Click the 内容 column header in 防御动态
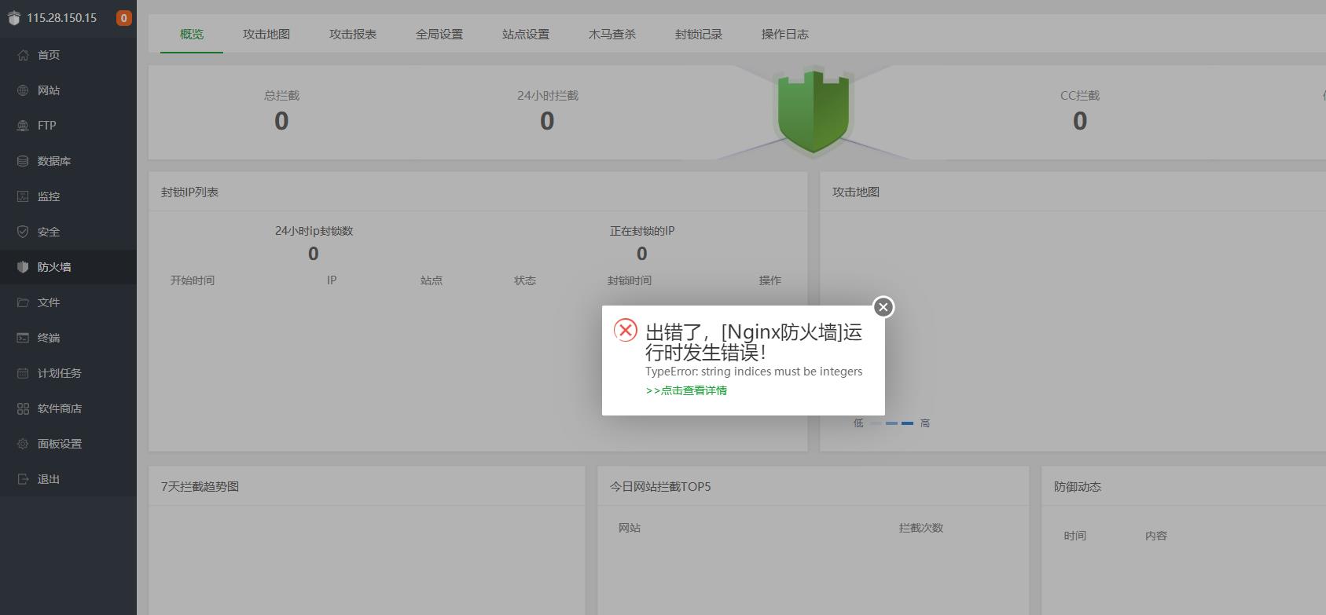 click(1156, 536)
